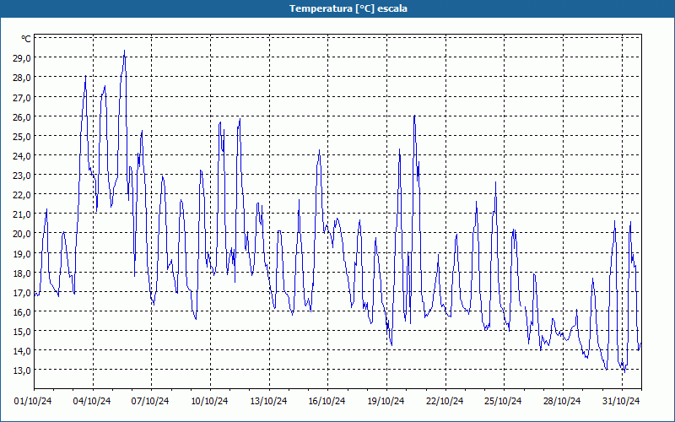
Task: Select the 28,0 y-axis label
Action: point(22,78)
